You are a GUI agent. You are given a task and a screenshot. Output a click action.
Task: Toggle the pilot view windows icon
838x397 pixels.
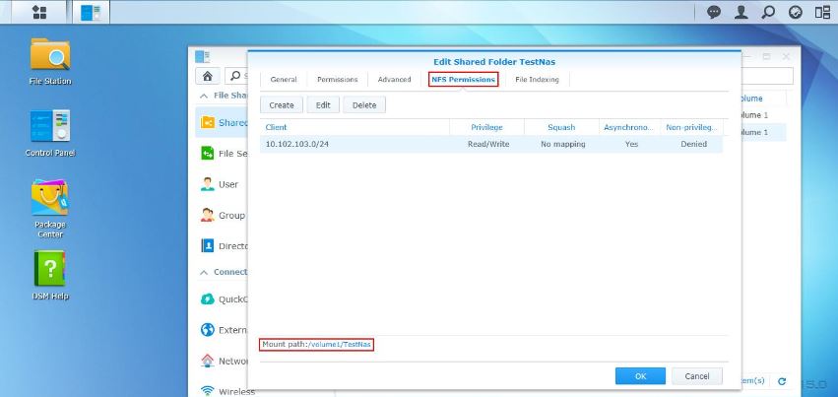coord(822,12)
